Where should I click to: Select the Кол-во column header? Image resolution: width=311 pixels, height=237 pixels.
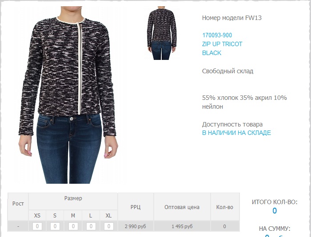point(225,207)
